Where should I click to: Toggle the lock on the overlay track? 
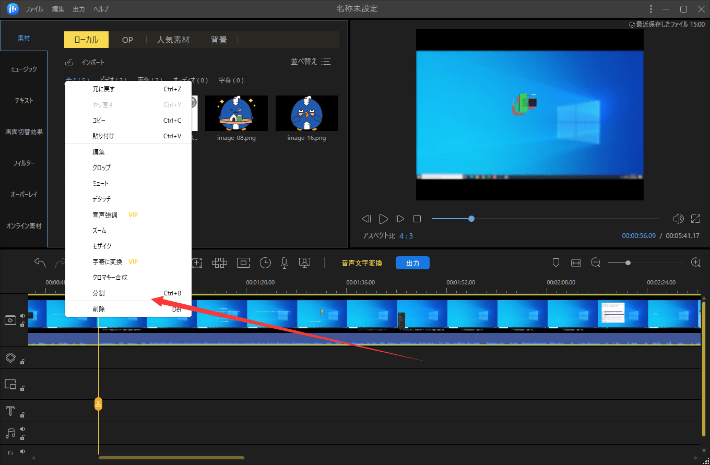pyautogui.click(x=22, y=362)
